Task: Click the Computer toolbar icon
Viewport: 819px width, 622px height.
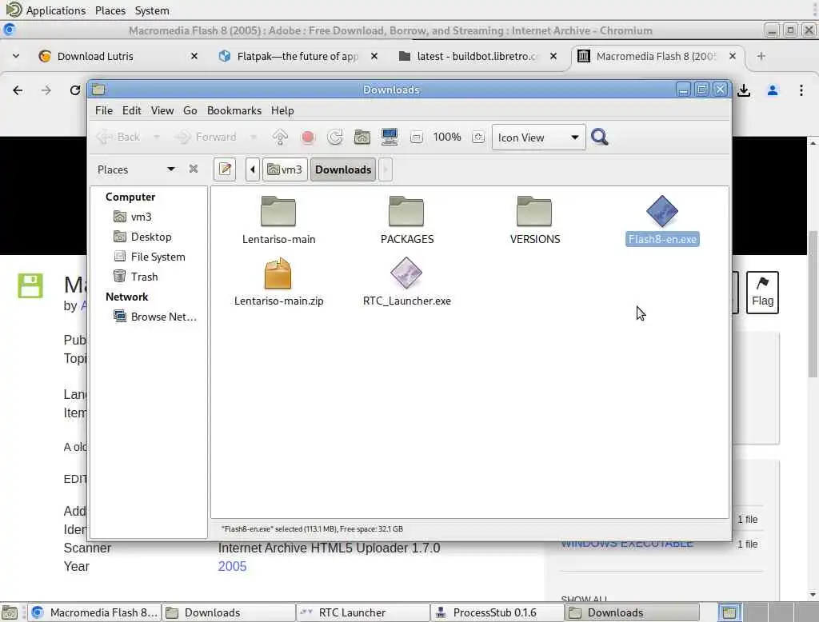Action: [390, 138]
